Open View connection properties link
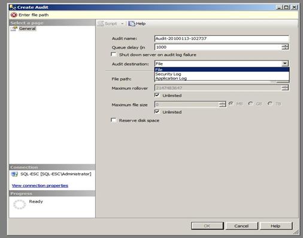The width and height of the screenshot is (303, 238). pos(40,185)
